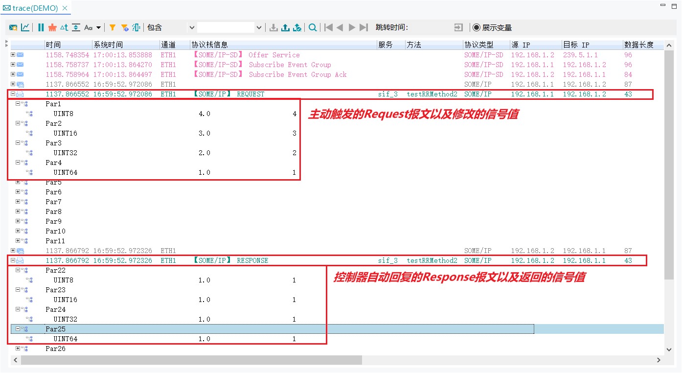
Task: Select the 展示变量 radio button
Action: 477,28
